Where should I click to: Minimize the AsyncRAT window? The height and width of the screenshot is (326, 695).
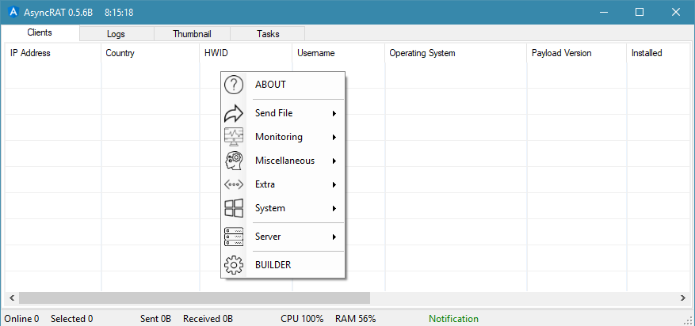[x=603, y=12]
